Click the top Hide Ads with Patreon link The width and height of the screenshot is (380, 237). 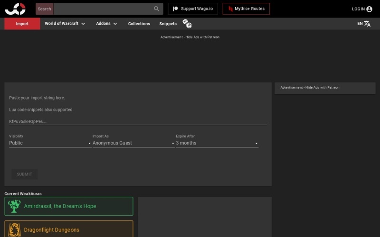(x=202, y=37)
